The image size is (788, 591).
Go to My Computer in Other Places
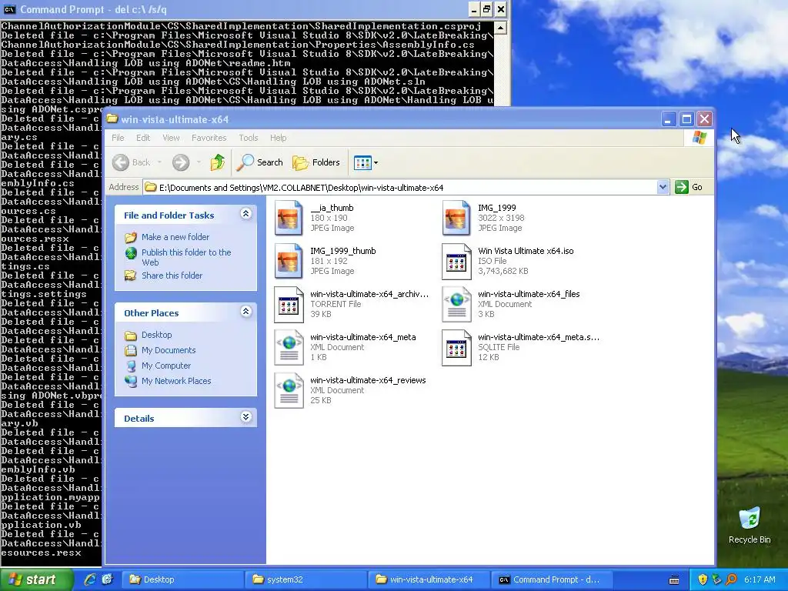[x=166, y=366]
